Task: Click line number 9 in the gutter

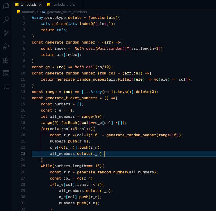Action: [24, 67]
